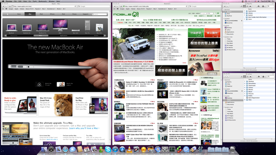Open iChat bubble icon in Dock

point(72,149)
